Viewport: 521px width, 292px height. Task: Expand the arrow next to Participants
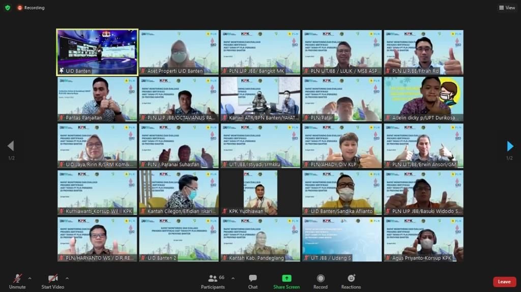pyautogui.click(x=233, y=278)
